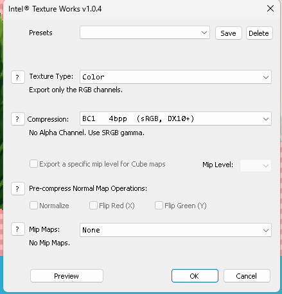Save the current preset
Screen dimensions: 282x294
[229, 33]
